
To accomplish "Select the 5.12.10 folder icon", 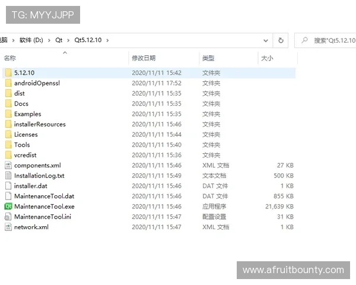I will click(x=8, y=73).
